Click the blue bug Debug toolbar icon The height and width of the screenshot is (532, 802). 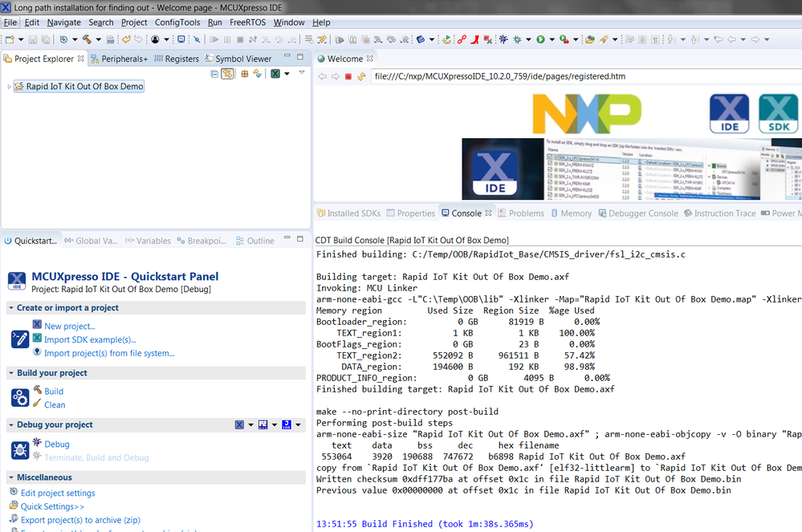[x=503, y=39]
